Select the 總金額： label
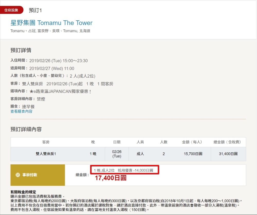The image size is (257, 215). pos(82,175)
